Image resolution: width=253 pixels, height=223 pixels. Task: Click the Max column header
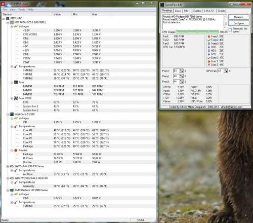click(100, 14)
